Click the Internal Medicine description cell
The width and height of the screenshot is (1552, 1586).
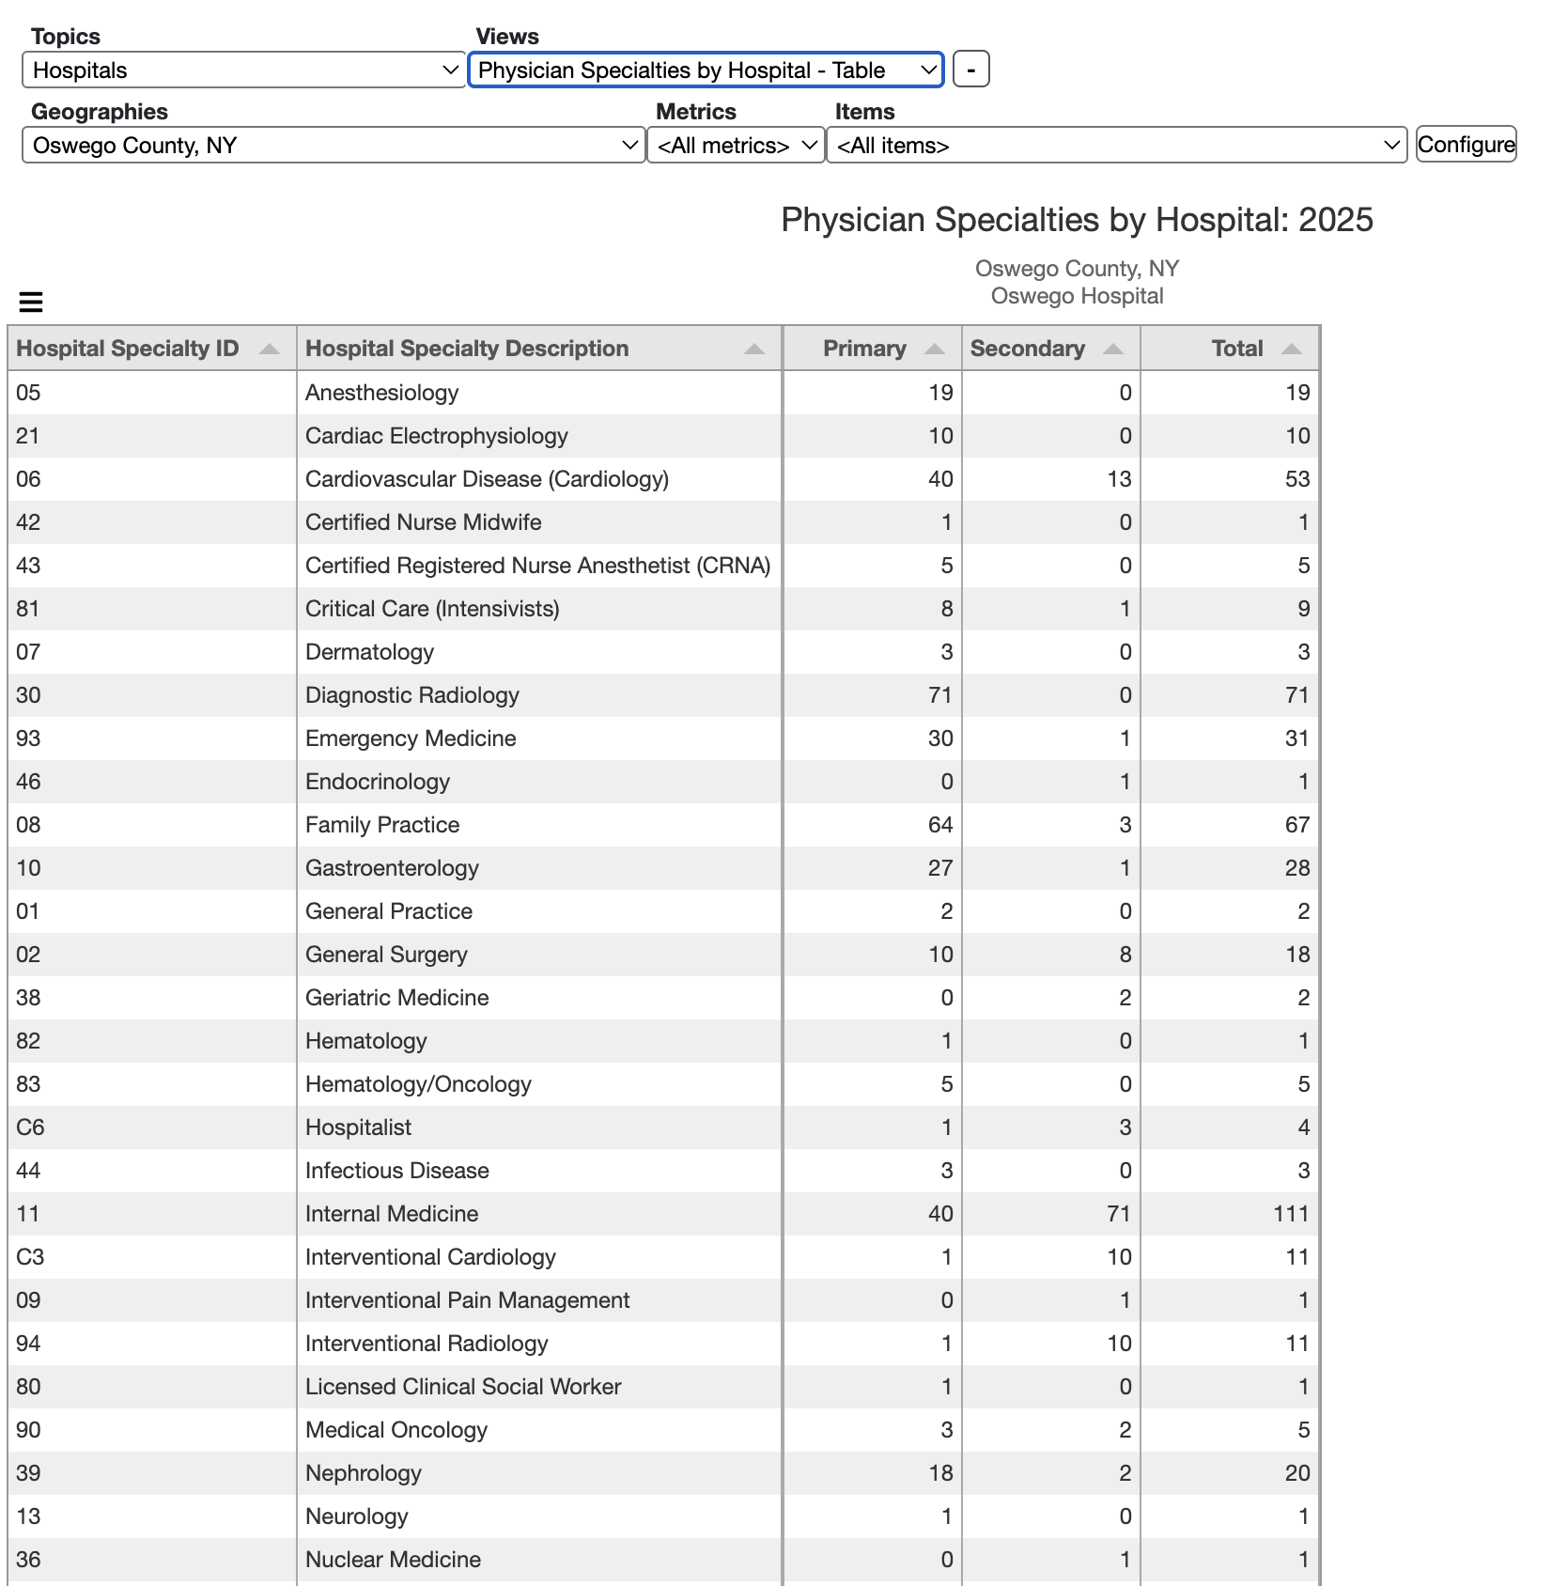tap(392, 1214)
